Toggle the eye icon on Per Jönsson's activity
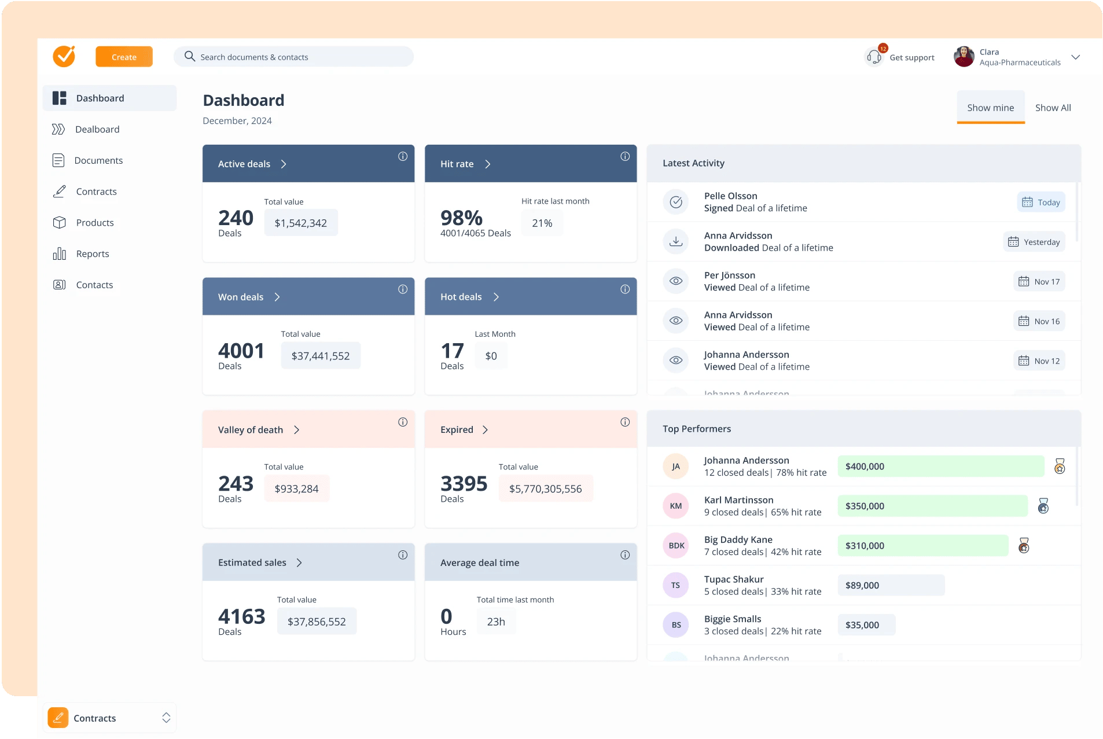The height and width of the screenshot is (739, 1103). (676, 281)
